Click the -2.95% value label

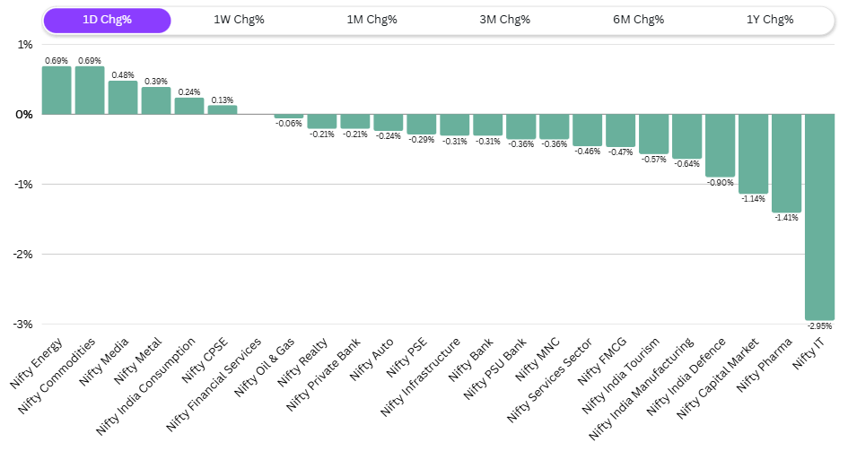coord(820,326)
